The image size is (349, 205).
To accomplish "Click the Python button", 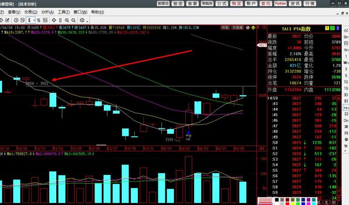I will point(281,3).
